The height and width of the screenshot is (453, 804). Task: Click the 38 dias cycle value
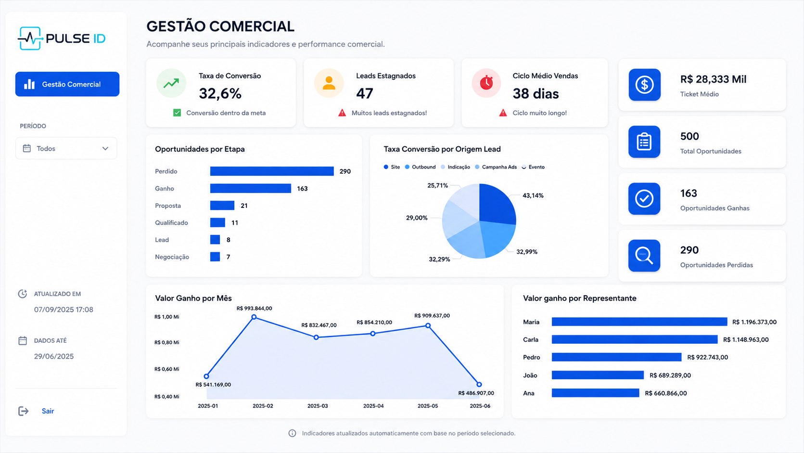(x=536, y=93)
